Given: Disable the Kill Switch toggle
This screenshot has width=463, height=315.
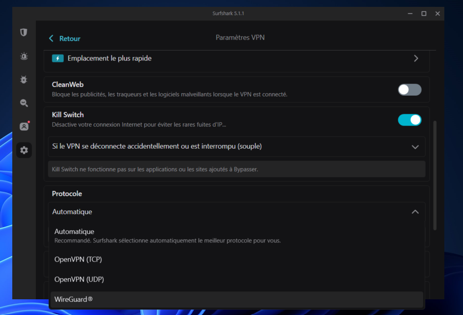Looking at the screenshot, I should click(x=409, y=120).
